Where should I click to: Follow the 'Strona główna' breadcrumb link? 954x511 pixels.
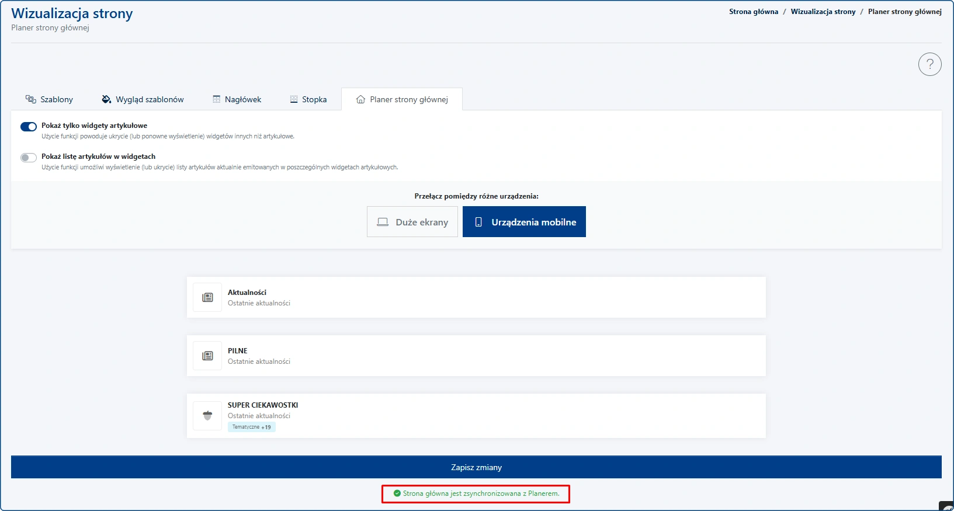click(753, 12)
